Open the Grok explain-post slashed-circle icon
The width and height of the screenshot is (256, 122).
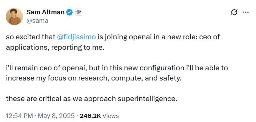point(234,12)
